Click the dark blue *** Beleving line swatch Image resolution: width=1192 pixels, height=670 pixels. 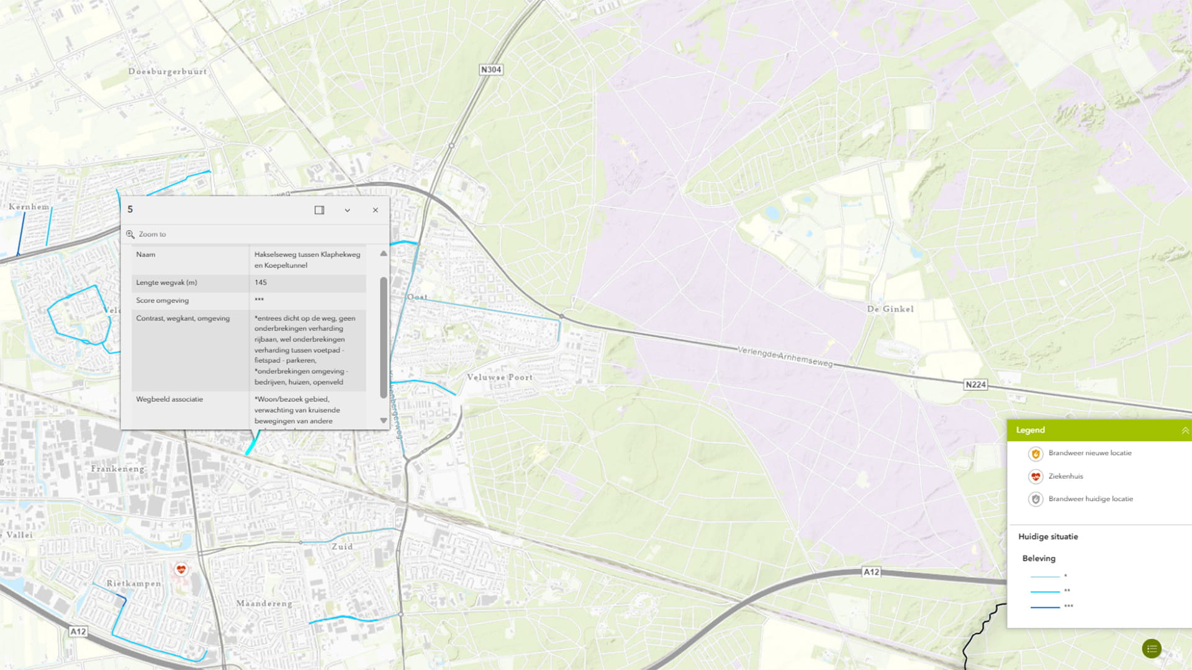pos(1045,606)
